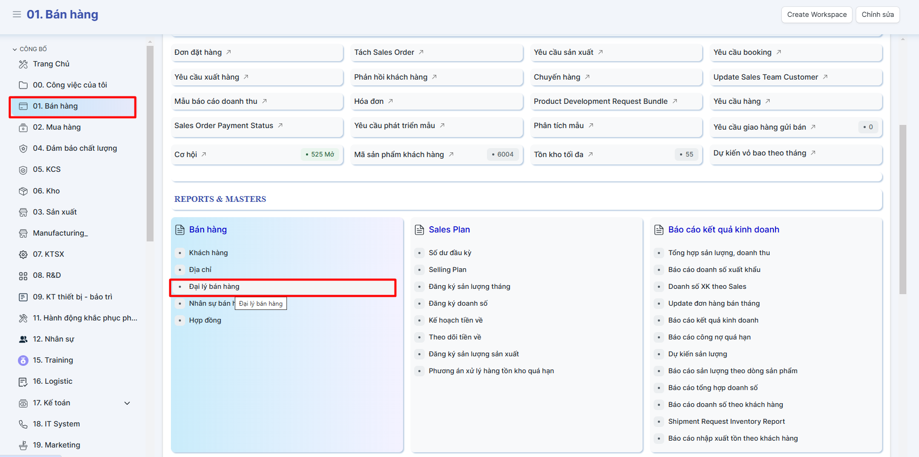Open the 16. Logistic workspace
Image resolution: width=919 pixels, height=457 pixels.
coord(53,382)
